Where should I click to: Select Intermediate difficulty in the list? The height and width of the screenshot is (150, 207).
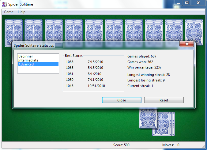tap(28, 60)
